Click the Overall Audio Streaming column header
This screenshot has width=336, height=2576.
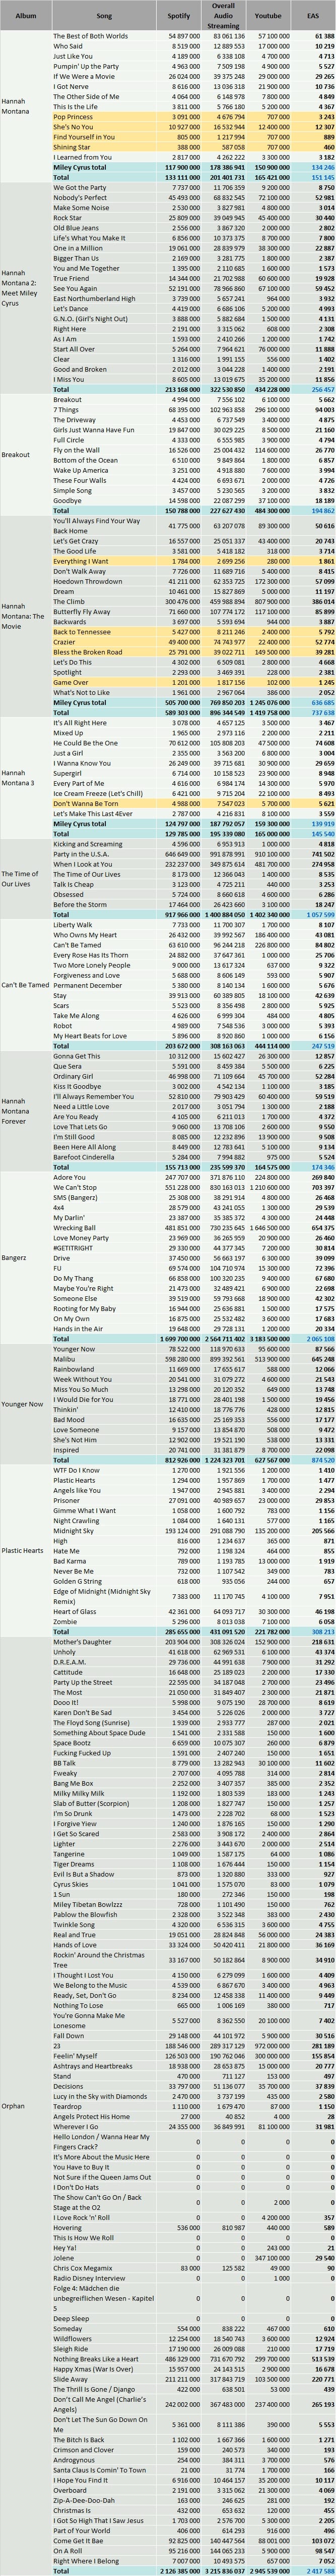(224, 16)
